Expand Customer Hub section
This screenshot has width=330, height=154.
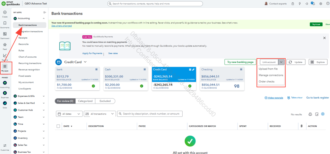[44, 110]
